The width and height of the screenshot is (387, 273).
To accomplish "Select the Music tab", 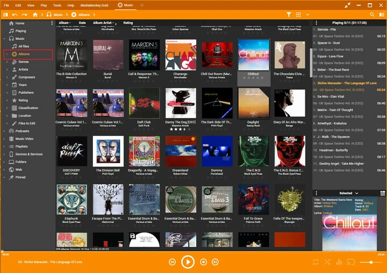I will (126, 5).
